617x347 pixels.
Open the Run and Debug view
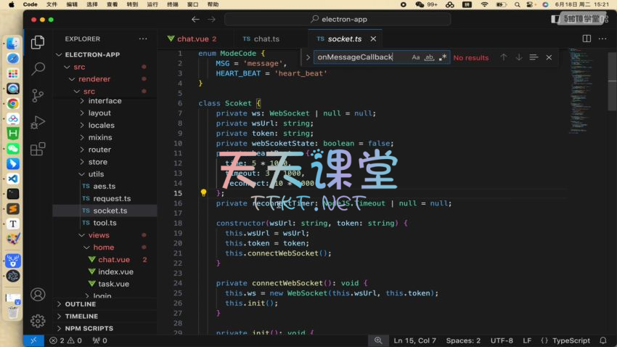click(38, 122)
